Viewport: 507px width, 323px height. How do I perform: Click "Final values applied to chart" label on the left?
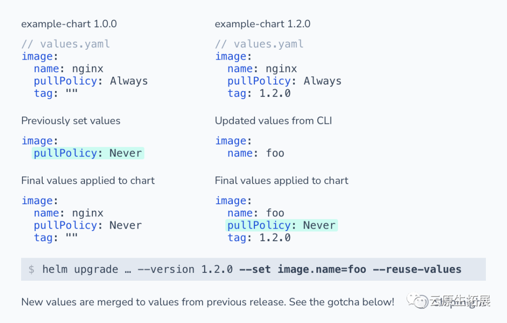88,181
